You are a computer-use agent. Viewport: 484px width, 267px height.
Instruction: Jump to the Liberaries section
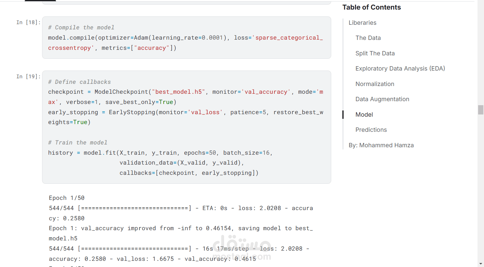click(x=362, y=23)
